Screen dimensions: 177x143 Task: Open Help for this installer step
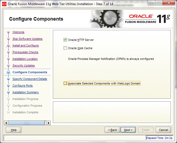pos(14,130)
